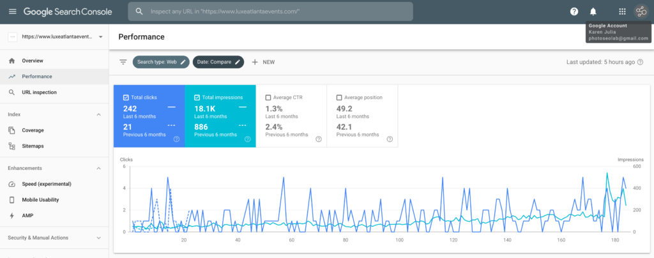Click the Total clicks metric card
The height and width of the screenshot is (258, 654).
[149, 116]
